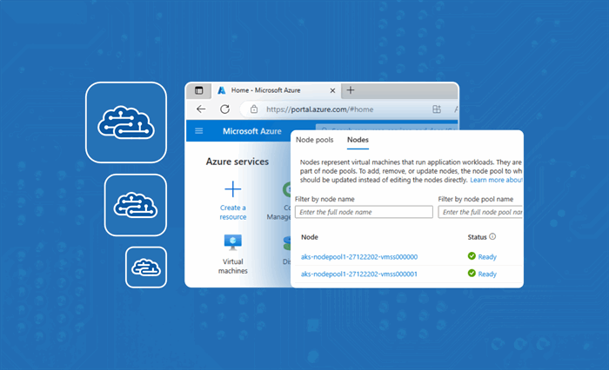The height and width of the screenshot is (370, 609).
Task: Open node aks-nodepool1-27122202-vmss000001
Action: 359,274
